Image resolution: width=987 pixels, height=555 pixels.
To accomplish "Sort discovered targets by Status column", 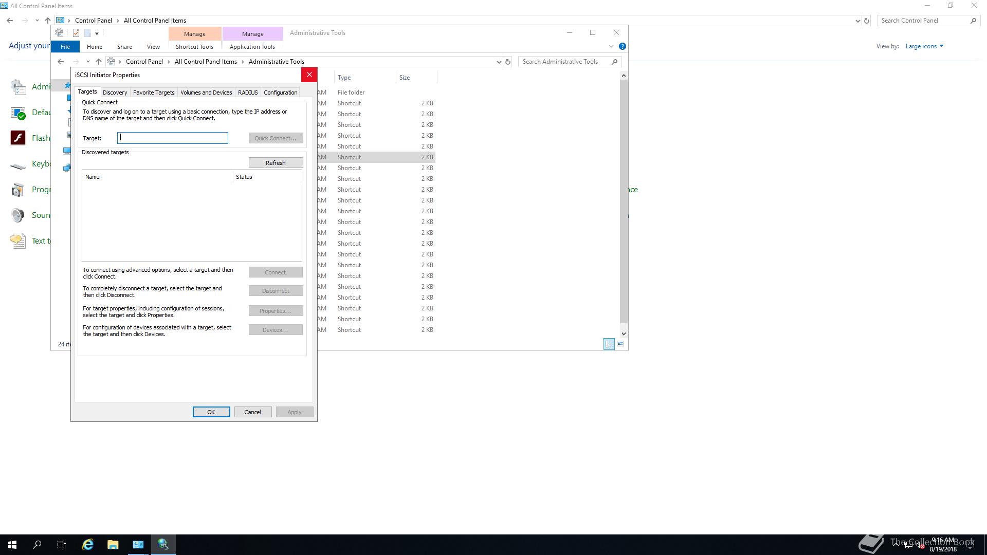I will 267,177.
